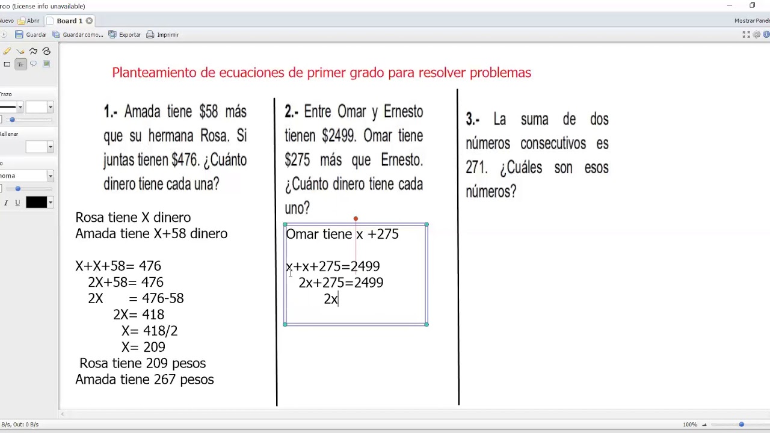Toggle underline text formatting
This screenshot has width=770, height=433.
coord(17,203)
